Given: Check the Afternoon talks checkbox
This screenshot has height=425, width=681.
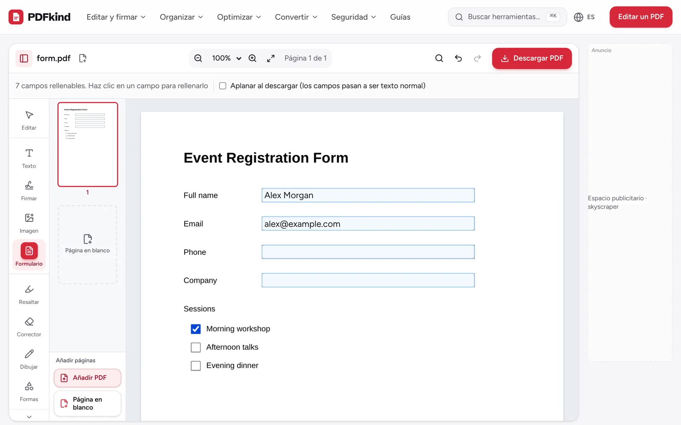Looking at the screenshot, I should tap(196, 347).
